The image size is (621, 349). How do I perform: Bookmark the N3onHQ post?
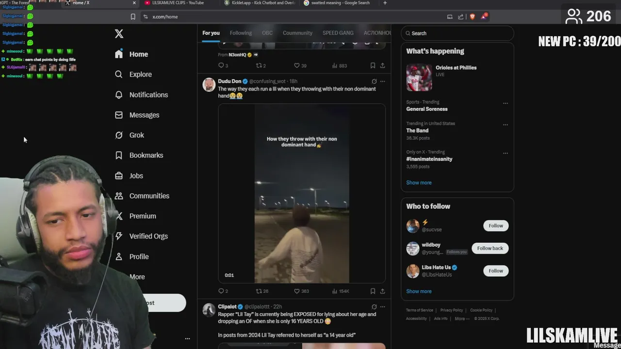(x=373, y=65)
